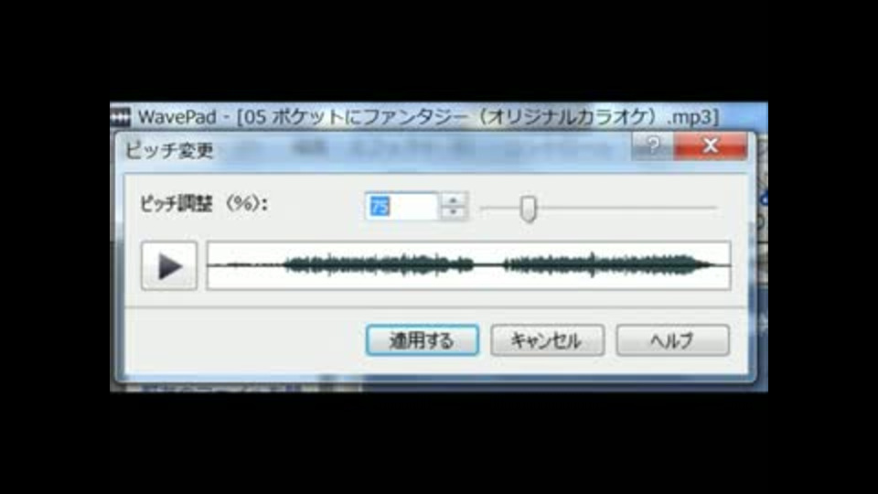Click the ピッチ調整 (%) label

204,204
